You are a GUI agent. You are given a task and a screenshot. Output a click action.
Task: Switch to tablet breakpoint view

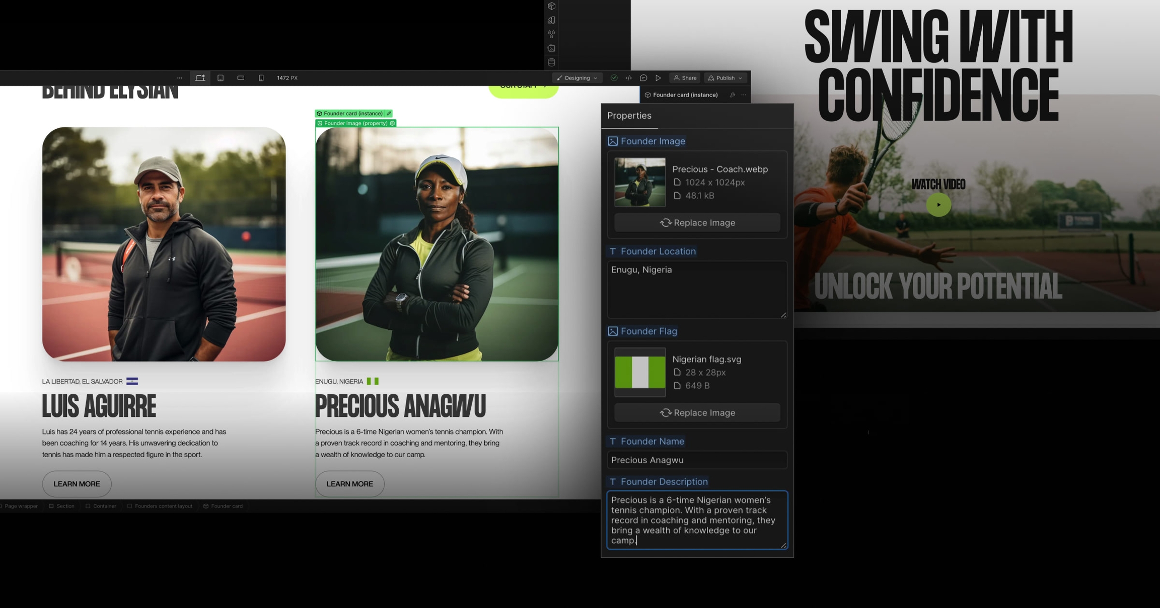[x=221, y=78]
